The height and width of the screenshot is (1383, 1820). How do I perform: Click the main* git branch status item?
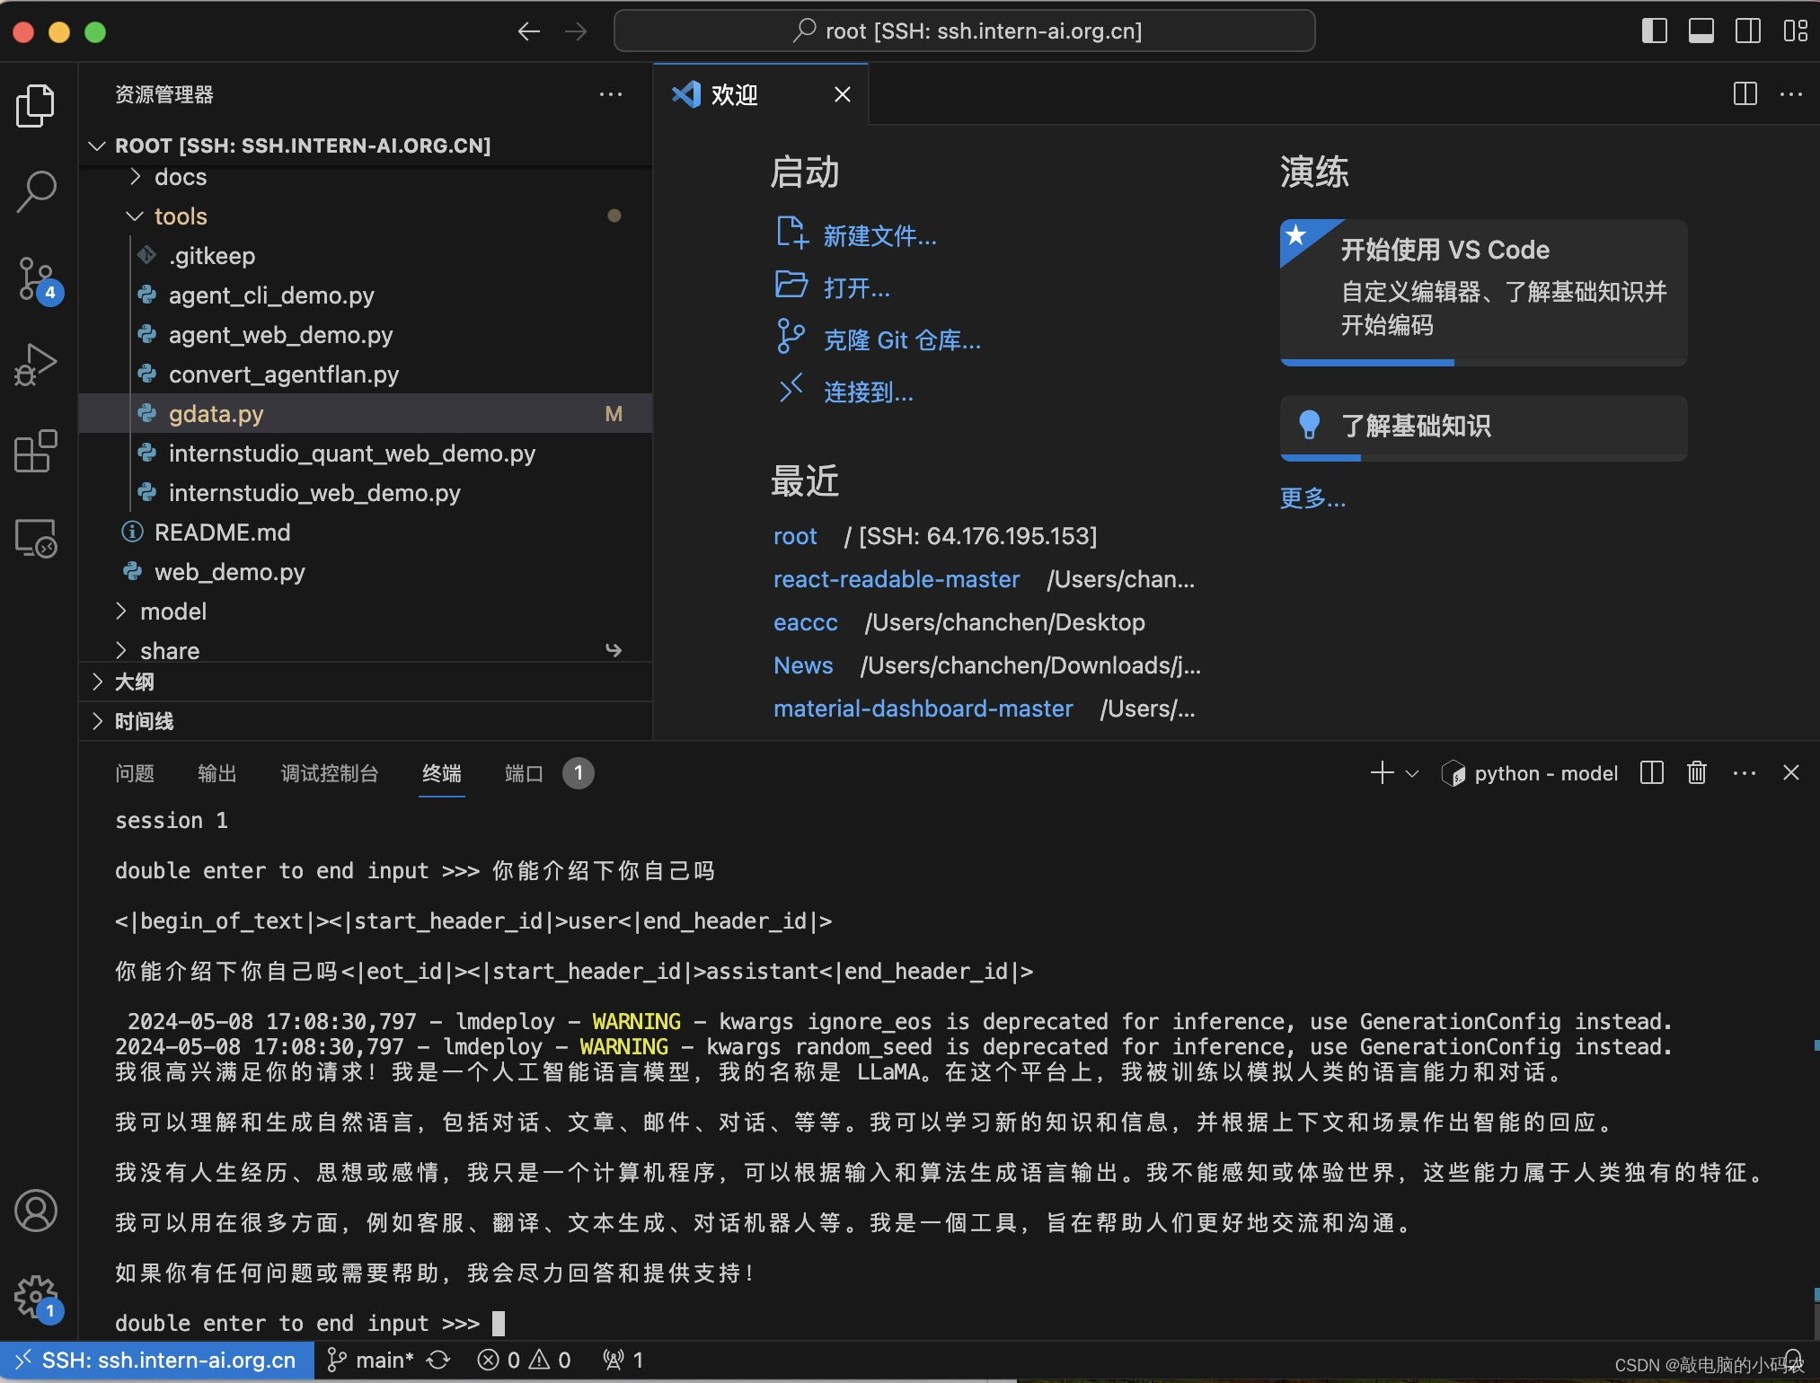tap(369, 1361)
